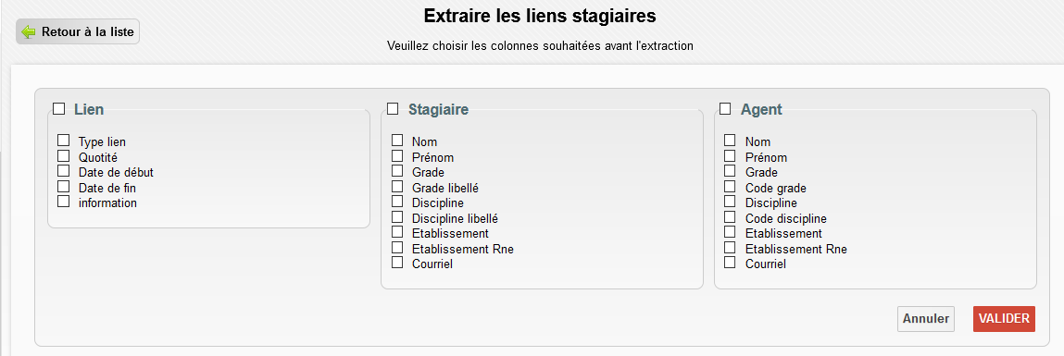Check Date de début option
The width and height of the screenshot is (1064, 356).
tap(63, 171)
